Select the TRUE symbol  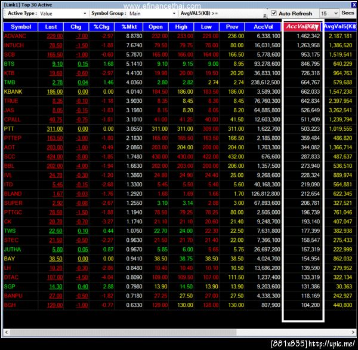[11, 101]
